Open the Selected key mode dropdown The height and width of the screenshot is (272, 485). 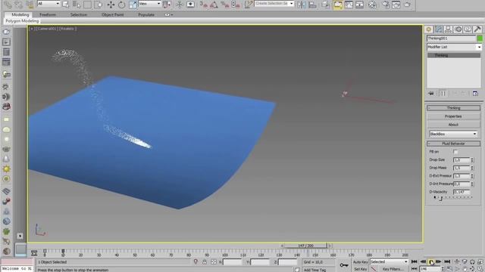[389, 261]
